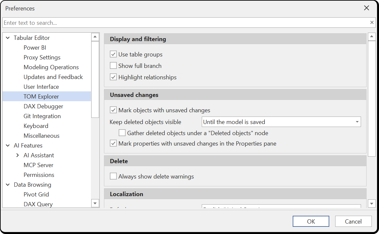The image size is (379, 234).
Task: Open Updates and Feedback settings
Action: (53, 77)
